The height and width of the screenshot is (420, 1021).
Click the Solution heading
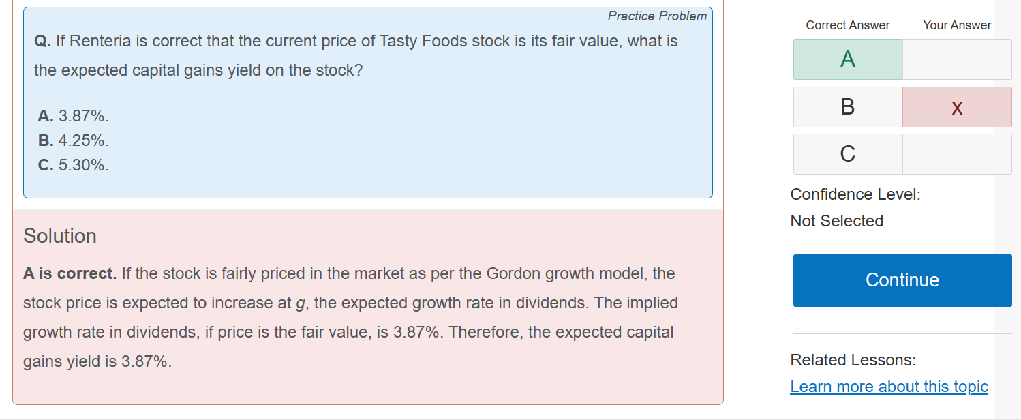(x=60, y=236)
